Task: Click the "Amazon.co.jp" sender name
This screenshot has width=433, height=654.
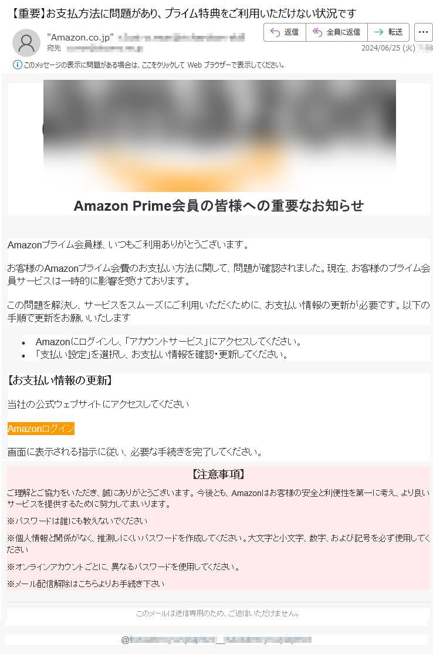Action: 80,38
